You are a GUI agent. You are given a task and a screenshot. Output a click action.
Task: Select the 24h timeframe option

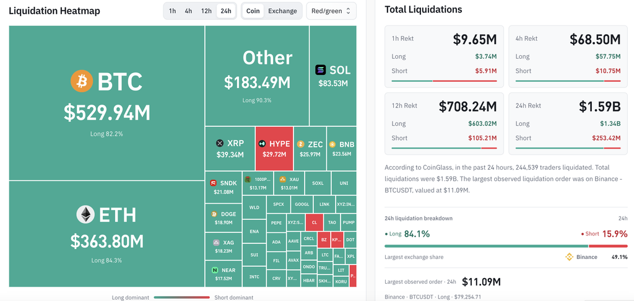[x=225, y=11]
